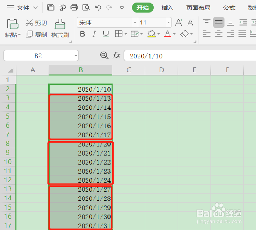
Task: Expand the quick access toolbar customize arrow
Action: point(122,8)
